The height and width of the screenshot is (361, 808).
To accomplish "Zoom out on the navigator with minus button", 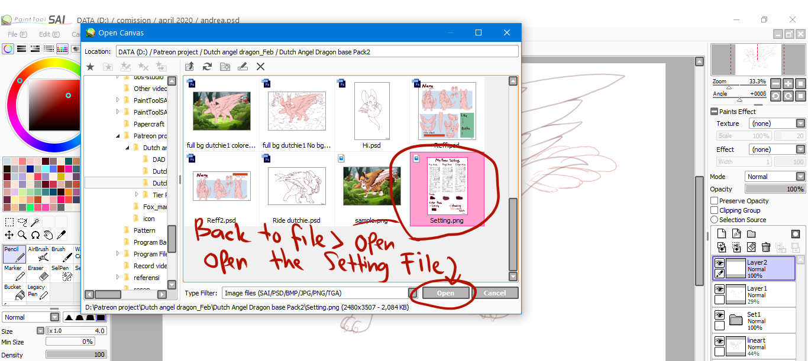I will tap(775, 84).
